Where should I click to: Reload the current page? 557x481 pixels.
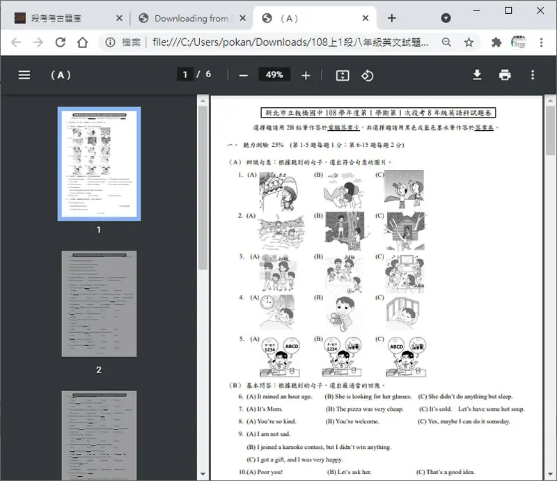click(x=61, y=42)
